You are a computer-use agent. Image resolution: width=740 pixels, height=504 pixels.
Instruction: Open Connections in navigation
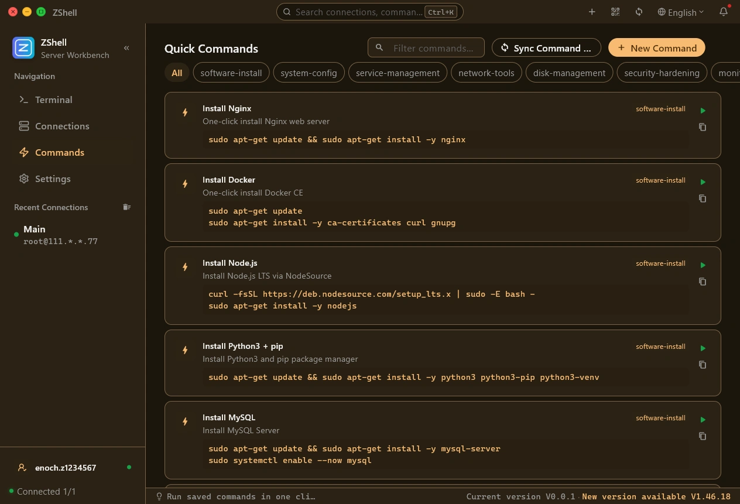[73, 126]
